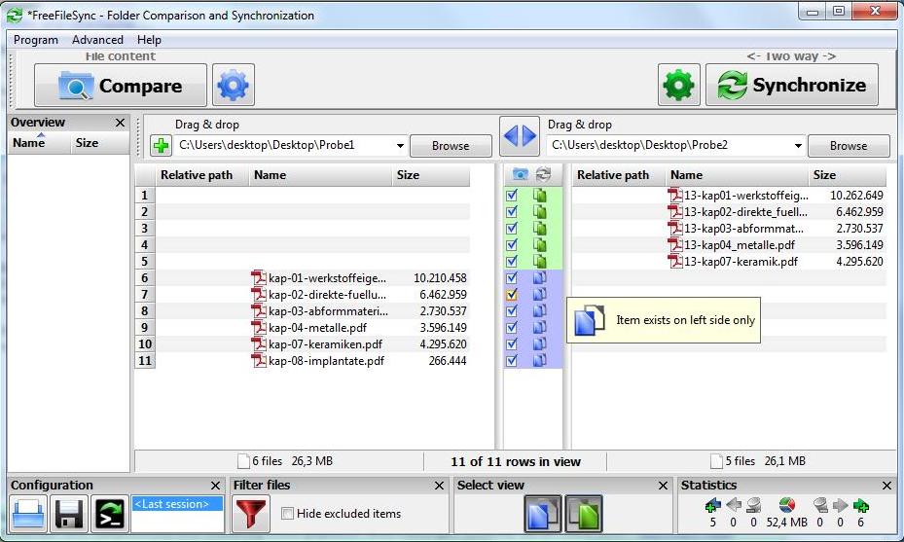Add folder pair with green plus
The height and width of the screenshot is (542, 904).
[x=161, y=145]
